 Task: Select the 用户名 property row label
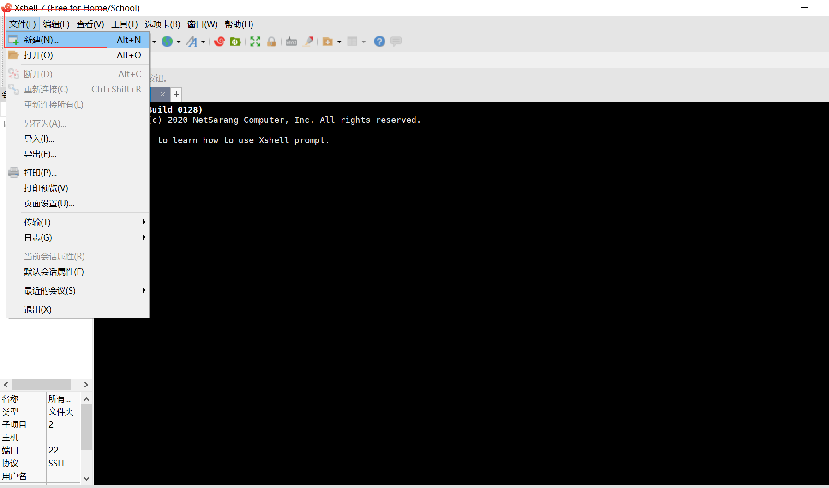click(x=23, y=476)
